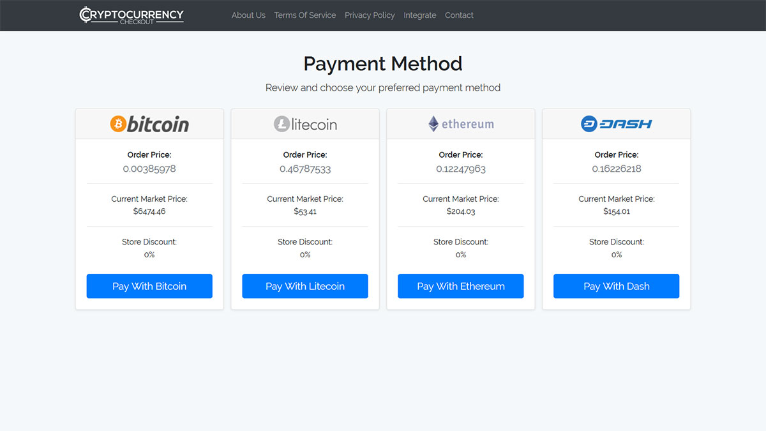Click Bitcoin order price 0.00385978
This screenshot has width=766, height=431.
149,169
